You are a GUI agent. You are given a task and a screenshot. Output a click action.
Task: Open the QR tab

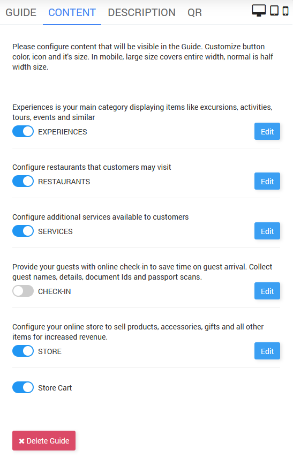194,12
